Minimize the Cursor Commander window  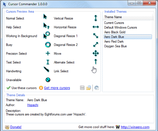click(x=132, y=3)
